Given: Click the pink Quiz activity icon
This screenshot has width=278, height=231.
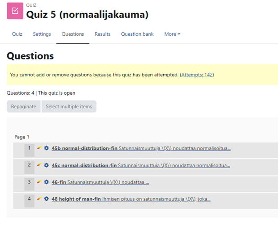Looking at the screenshot, I should (15, 11).
